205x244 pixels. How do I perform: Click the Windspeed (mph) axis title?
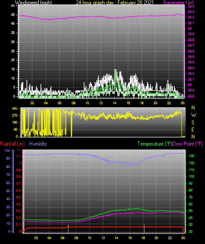[33, 3]
